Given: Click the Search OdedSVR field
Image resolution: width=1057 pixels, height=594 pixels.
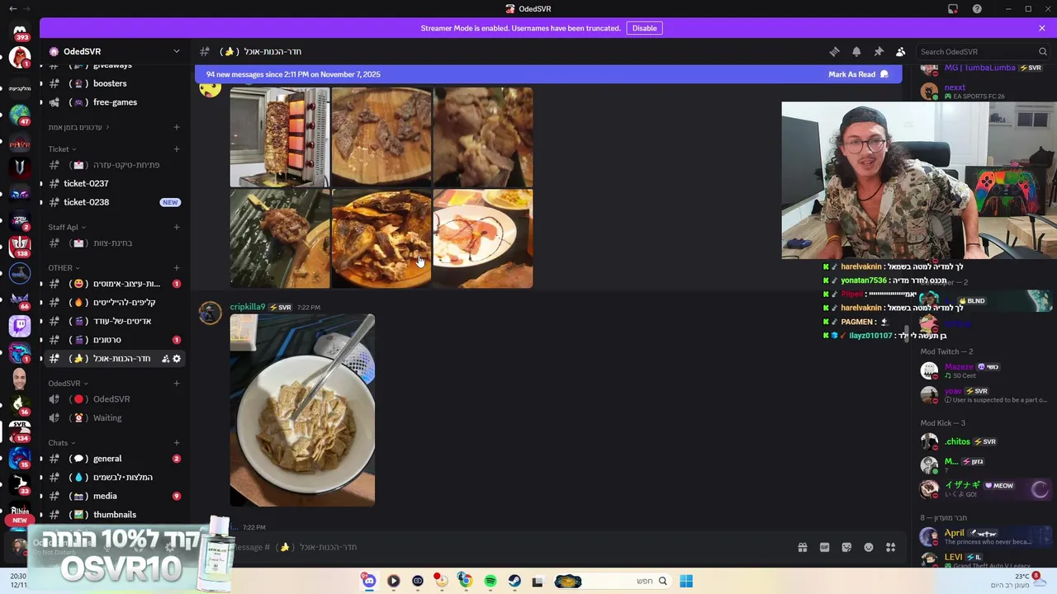Looking at the screenshot, I should click(983, 51).
